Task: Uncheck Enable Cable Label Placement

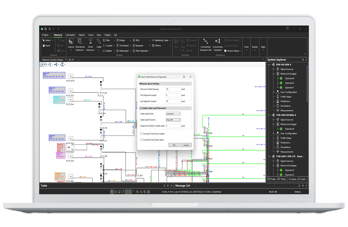Action: click(141, 108)
